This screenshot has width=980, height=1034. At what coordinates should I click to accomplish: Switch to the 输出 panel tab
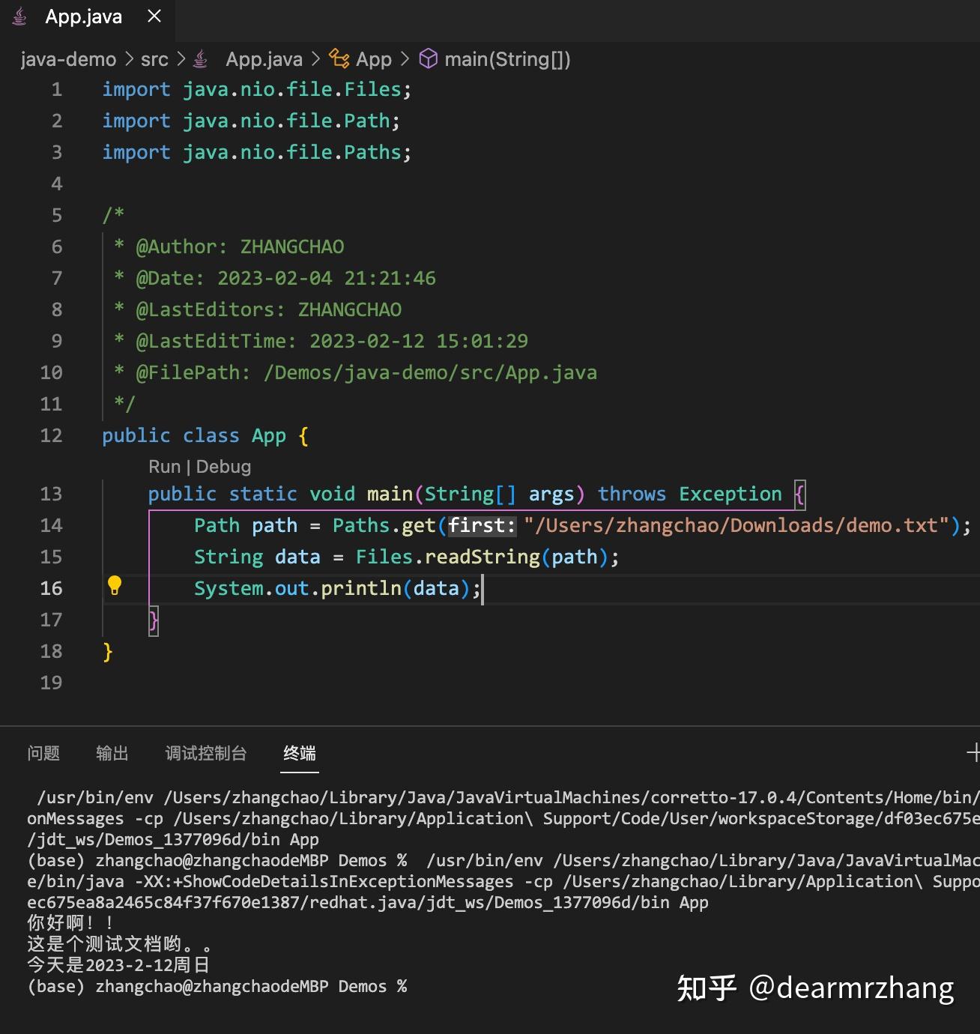pyautogui.click(x=112, y=754)
